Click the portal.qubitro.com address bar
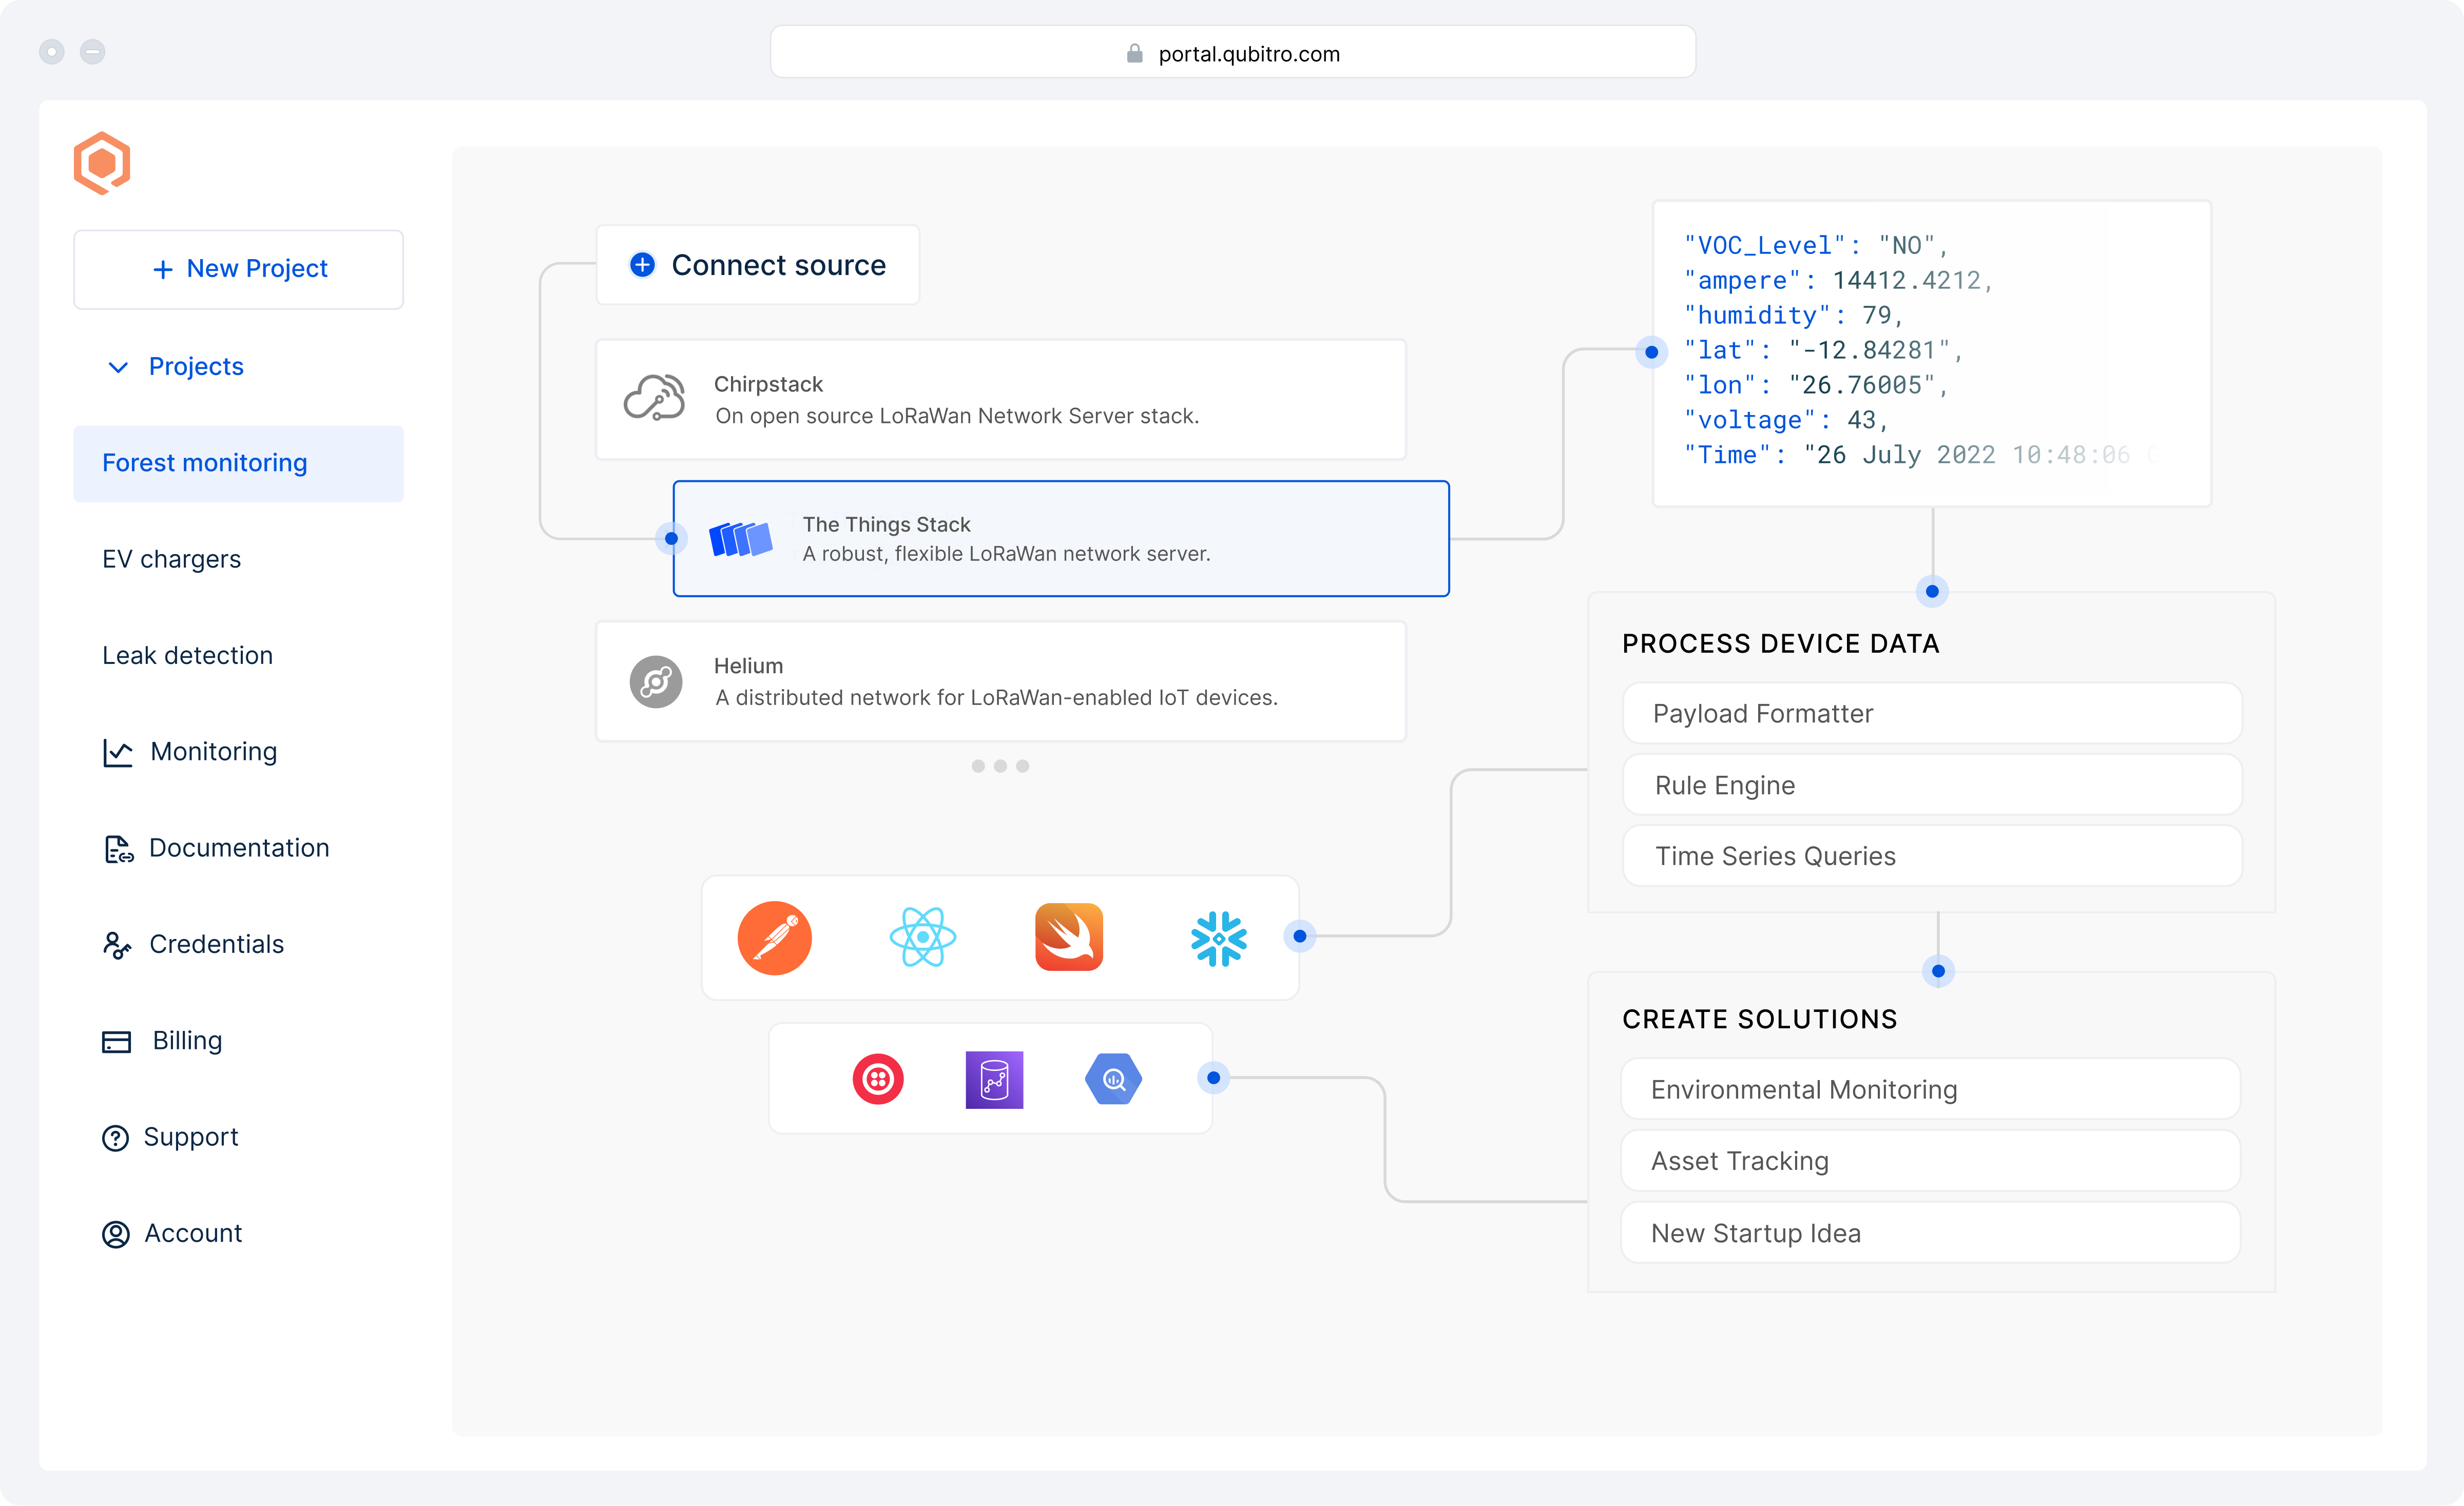This screenshot has width=2464, height=1506. click(x=1232, y=52)
